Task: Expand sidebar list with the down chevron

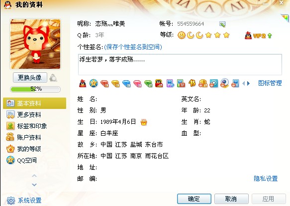Action: coord(34,185)
